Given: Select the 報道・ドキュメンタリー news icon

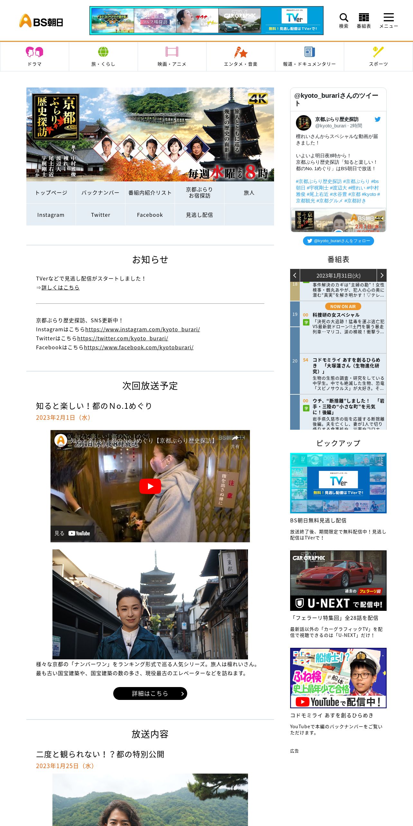Looking at the screenshot, I should [309, 52].
